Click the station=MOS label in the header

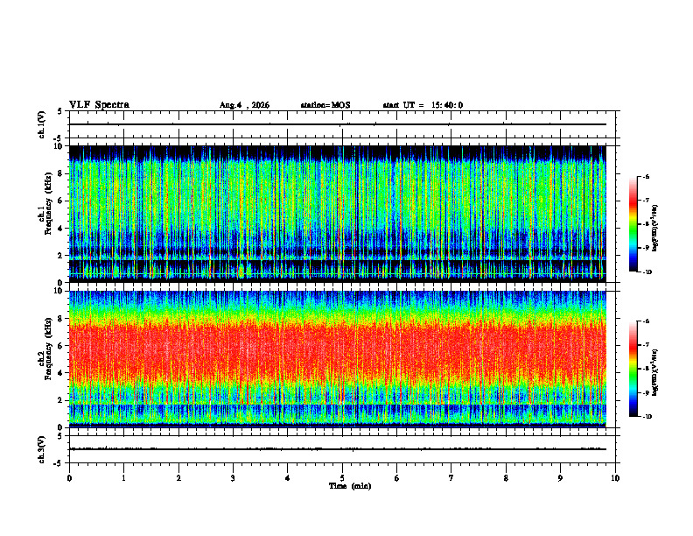(325, 105)
